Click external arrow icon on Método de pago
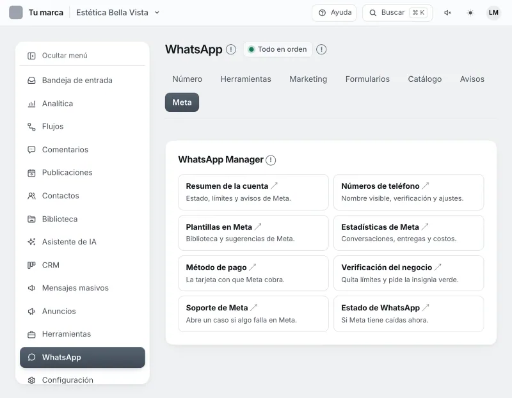 (x=252, y=267)
